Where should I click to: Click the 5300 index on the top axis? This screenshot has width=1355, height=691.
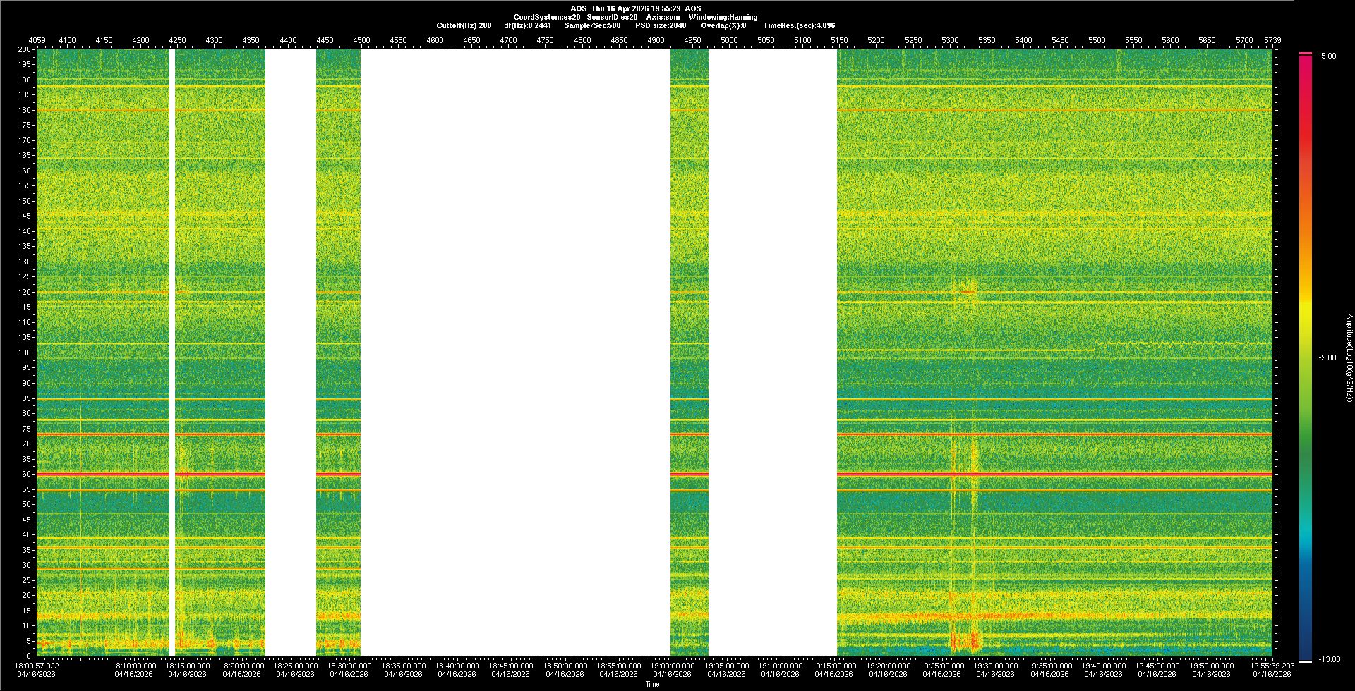950,40
